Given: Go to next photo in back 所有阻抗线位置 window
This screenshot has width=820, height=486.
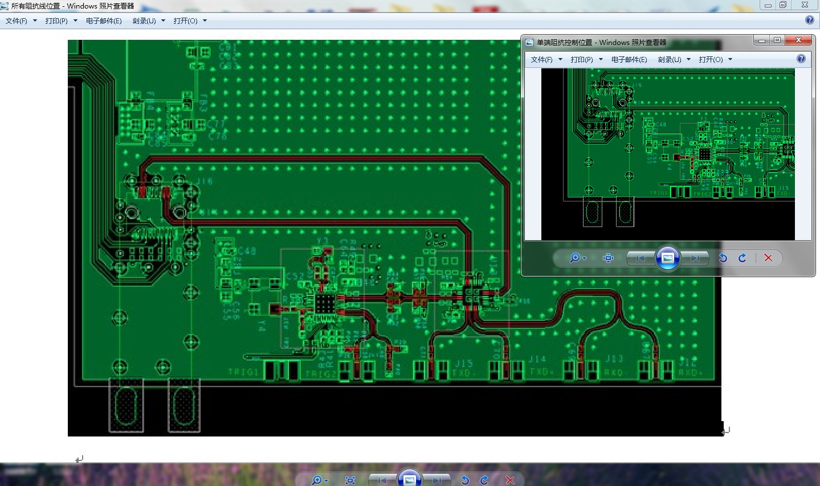Looking at the screenshot, I should pyautogui.click(x=437, y=481).
